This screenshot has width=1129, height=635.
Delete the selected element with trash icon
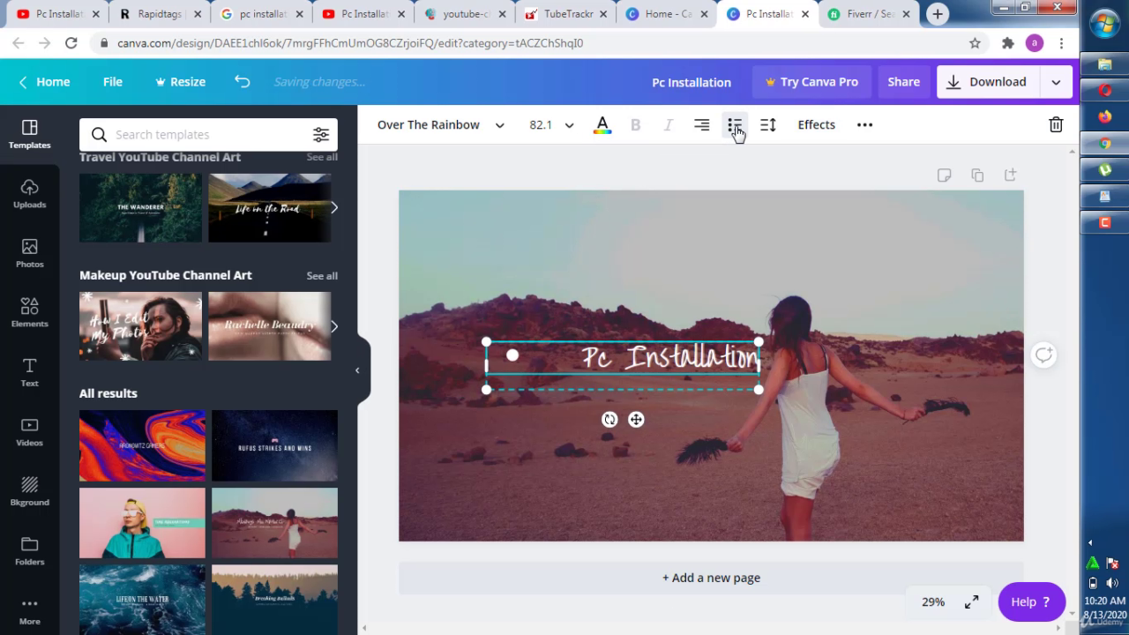coord(1056,125)
